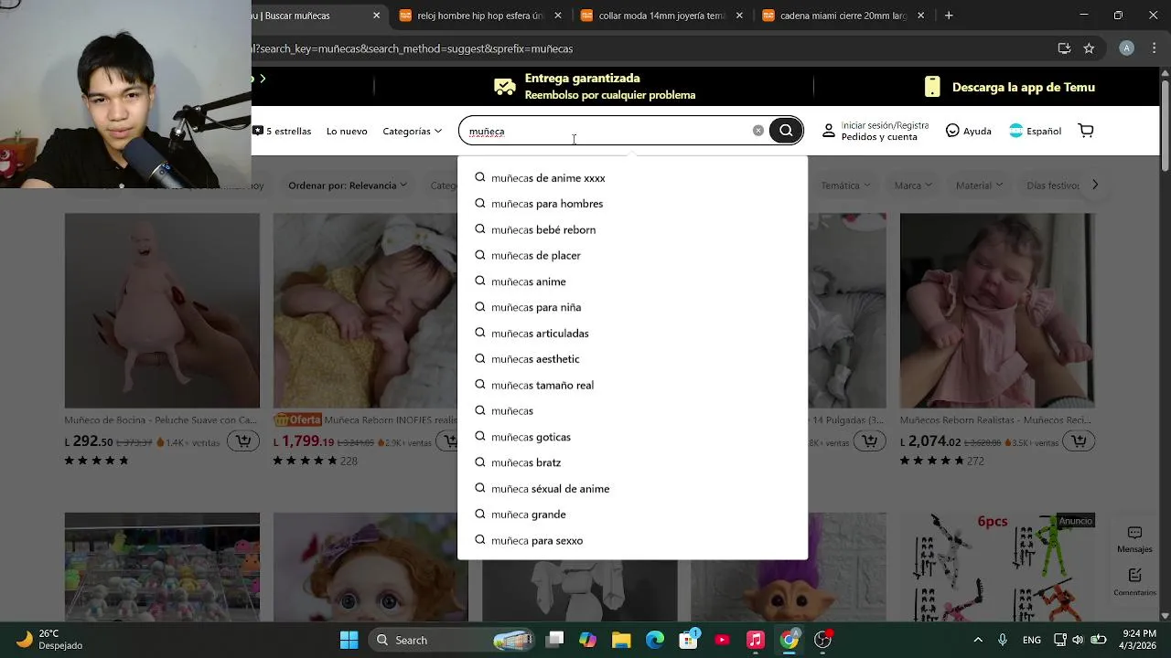Click the search magnifier button in search bar
Image resolution: width=1171 pixels, height=658 pixels.
coord(786,131)
